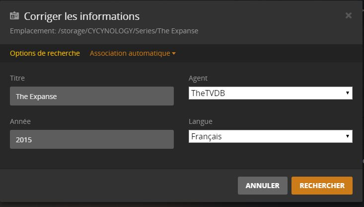Open the Association automatique menu
The height and width of the screenshot is (207, 364).
coord(130,53)
